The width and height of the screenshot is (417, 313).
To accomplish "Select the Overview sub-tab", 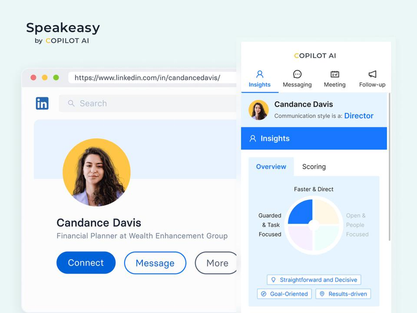I will click(271, 166).
